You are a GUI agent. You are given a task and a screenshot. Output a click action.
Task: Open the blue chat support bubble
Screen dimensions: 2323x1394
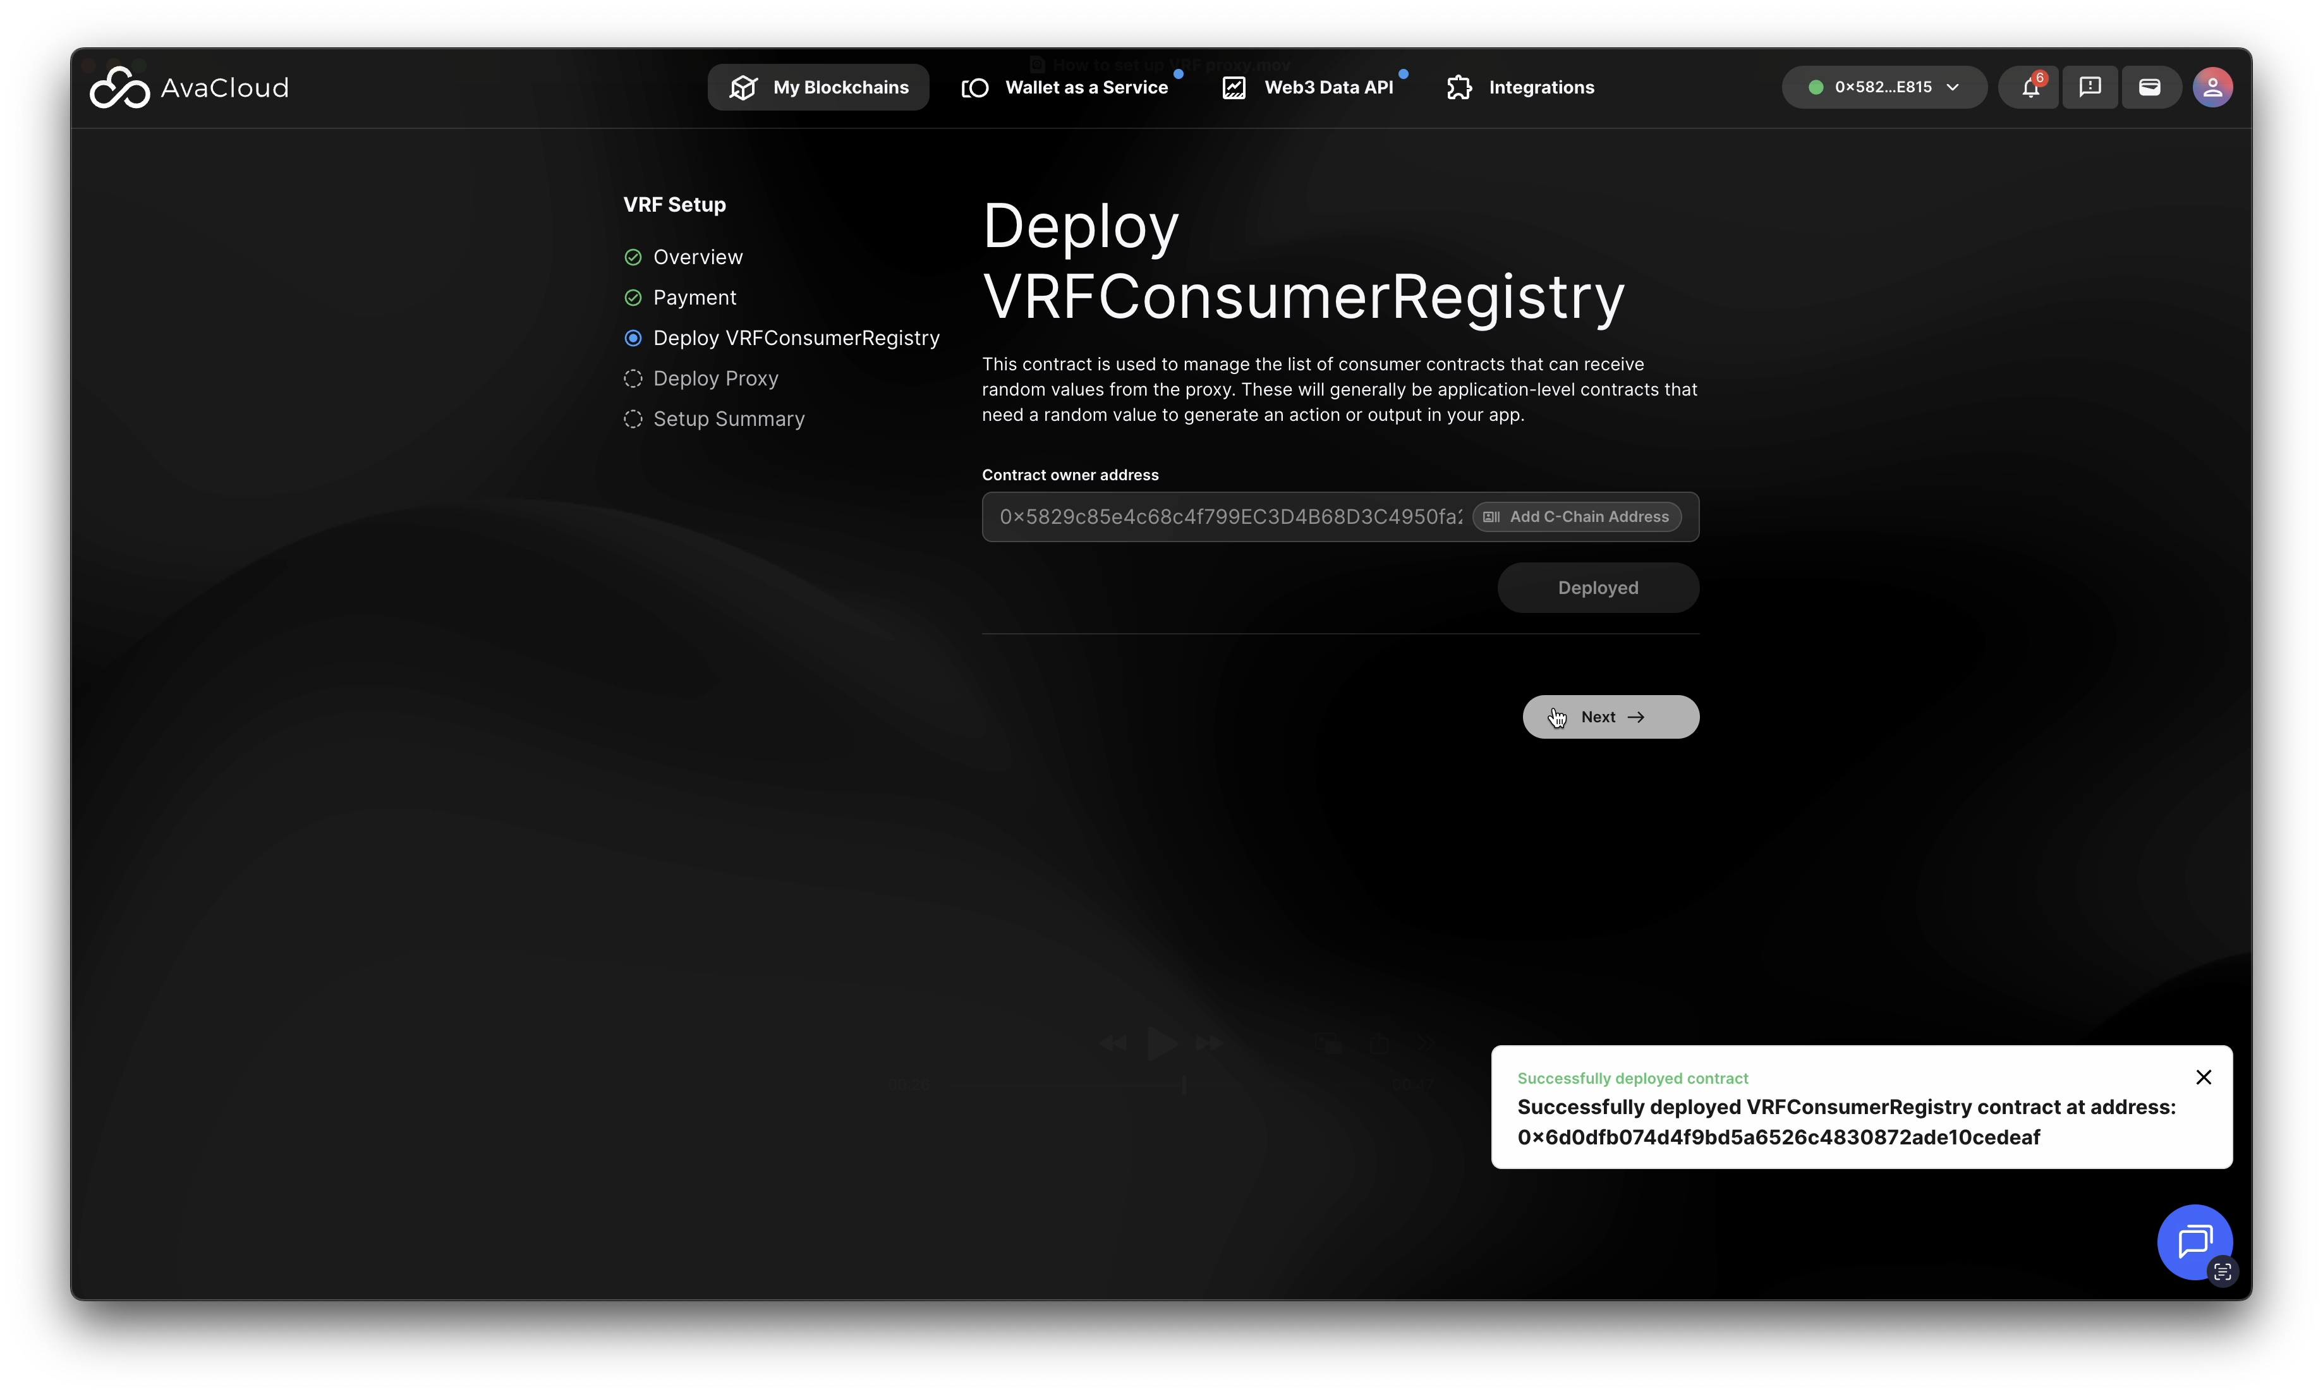2193,1241
